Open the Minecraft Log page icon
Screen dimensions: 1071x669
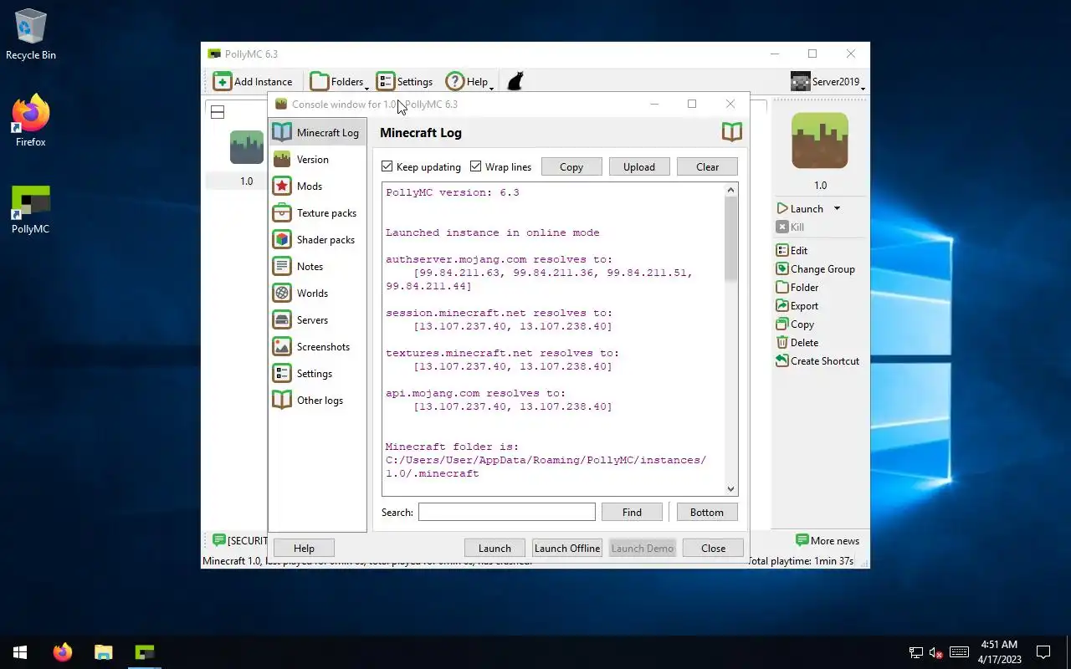(282, 132)
